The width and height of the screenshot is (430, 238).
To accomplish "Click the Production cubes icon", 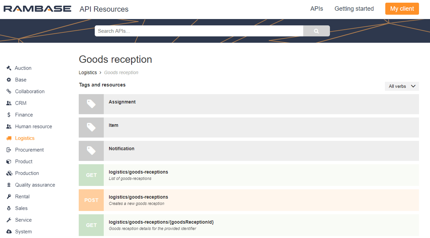I will pyautogui.click(x=9, y=173).
